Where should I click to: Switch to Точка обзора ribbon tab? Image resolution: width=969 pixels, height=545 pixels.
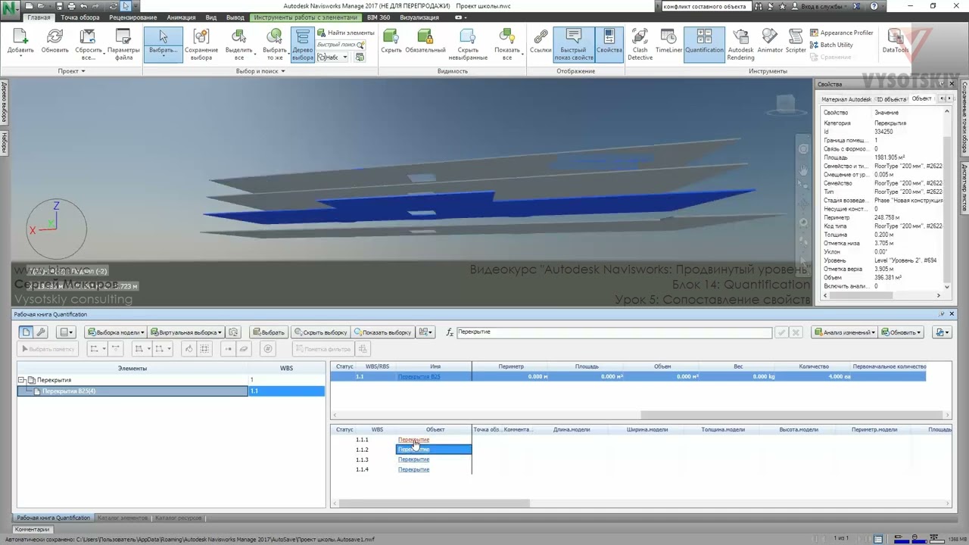click(79, 17)
